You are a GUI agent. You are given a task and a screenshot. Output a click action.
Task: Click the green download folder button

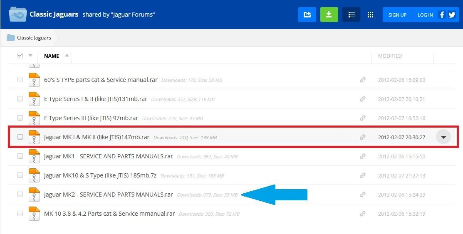[x=329, y=15]
